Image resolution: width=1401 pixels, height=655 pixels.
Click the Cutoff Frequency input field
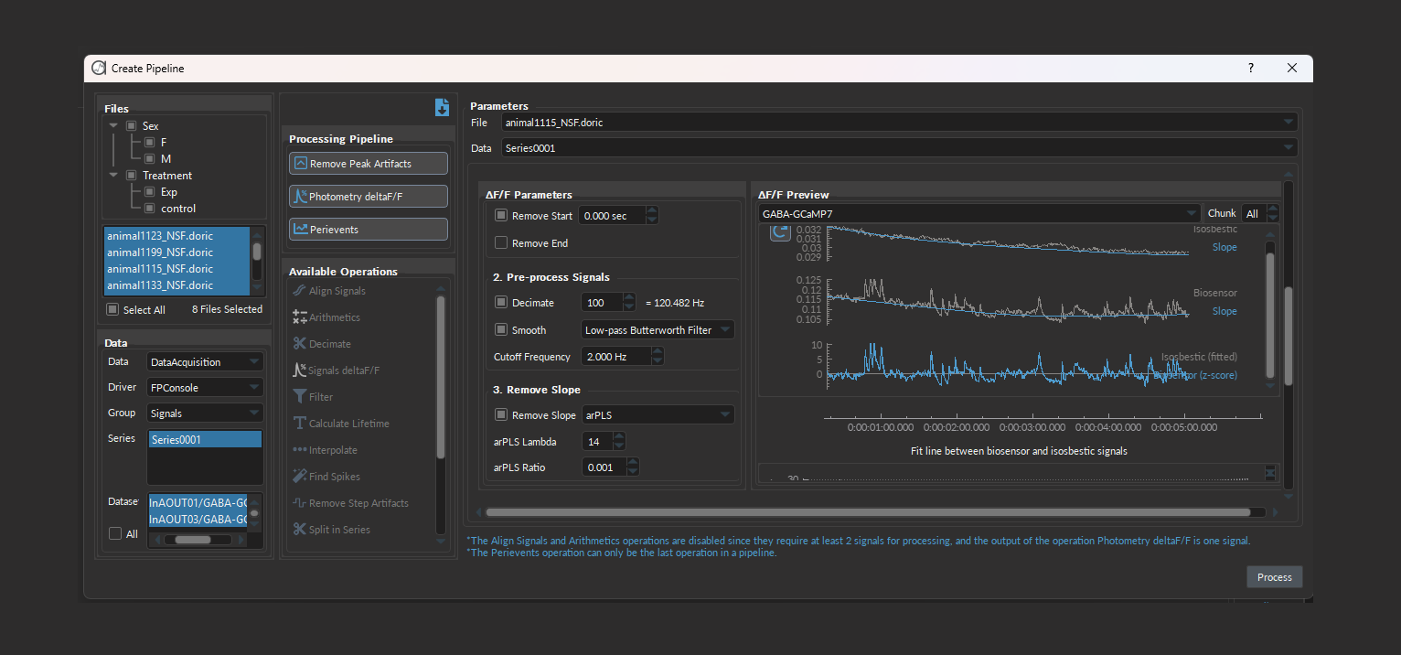(613, 357)
